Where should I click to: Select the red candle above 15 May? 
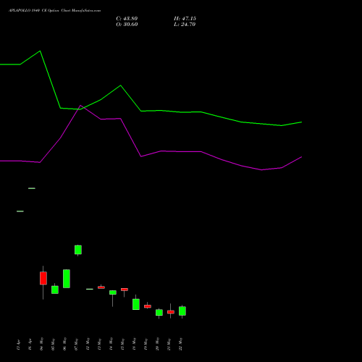point(125,290)
